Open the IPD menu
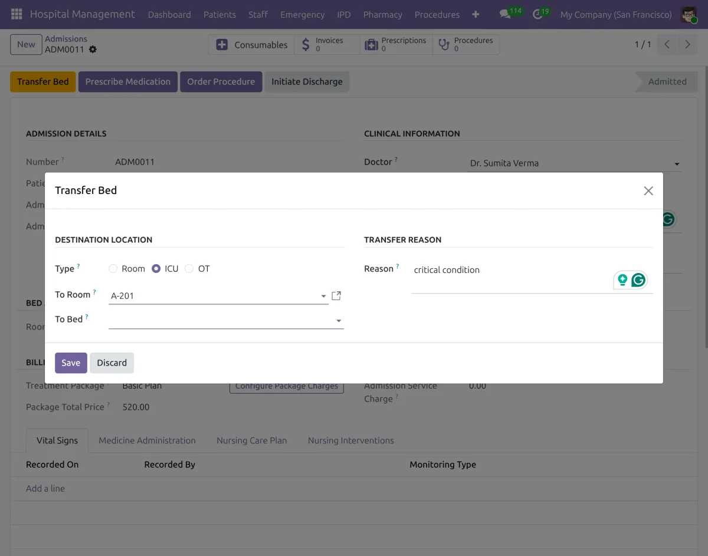 [x=344, y=14]
